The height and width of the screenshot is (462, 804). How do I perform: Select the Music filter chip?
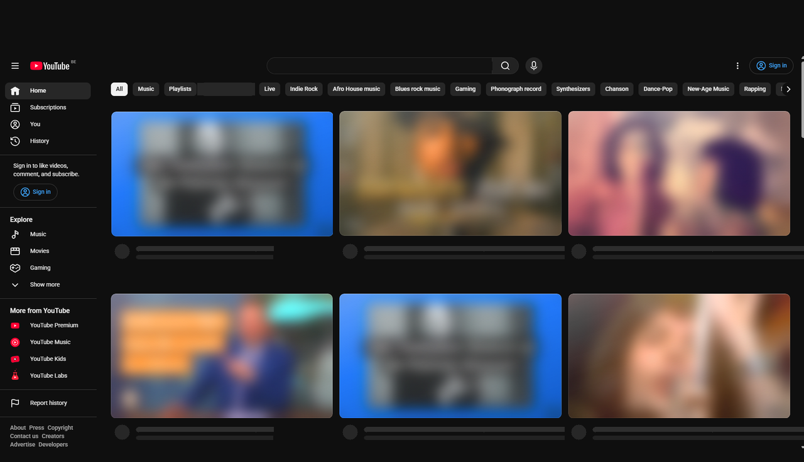(146, 89)
